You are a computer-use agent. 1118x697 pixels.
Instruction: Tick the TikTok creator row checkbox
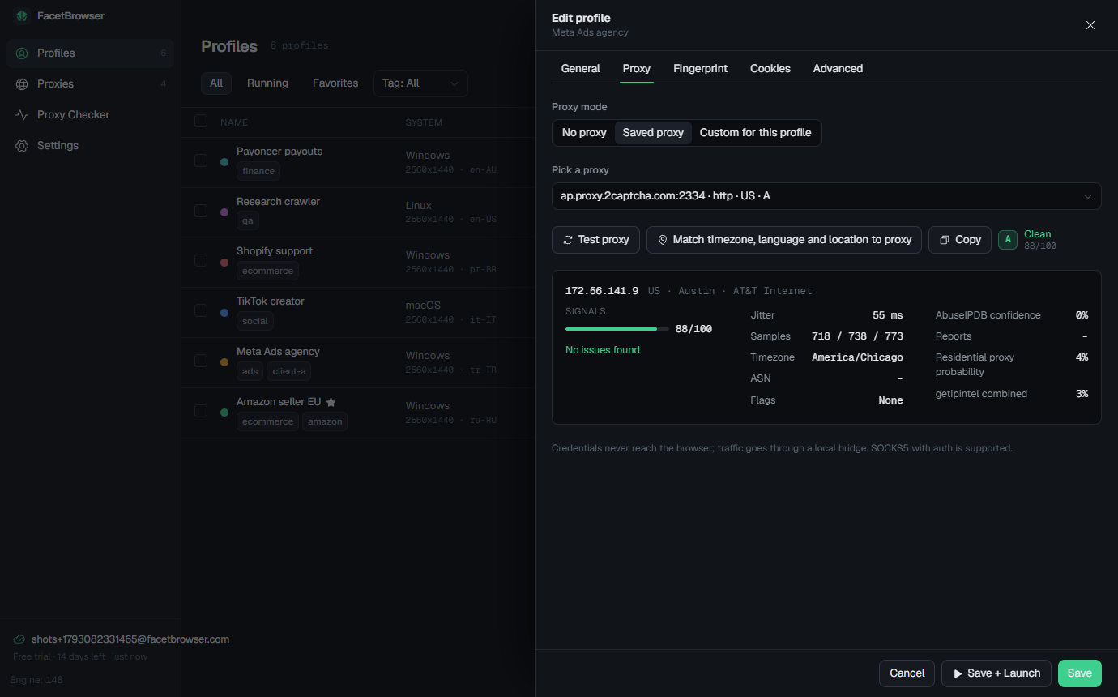pyautogui.click(x=201, y=310)
